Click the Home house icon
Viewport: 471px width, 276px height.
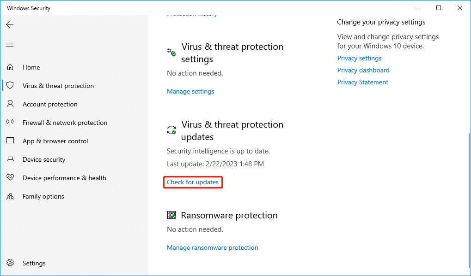point(10,67)
